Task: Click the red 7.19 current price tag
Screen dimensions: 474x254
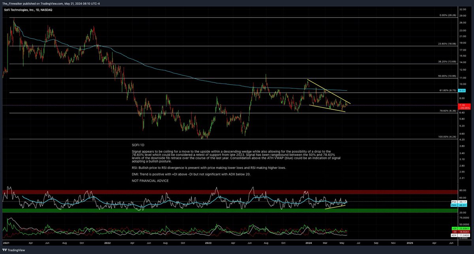Action: pyautogui.click(x=464, y=106)
